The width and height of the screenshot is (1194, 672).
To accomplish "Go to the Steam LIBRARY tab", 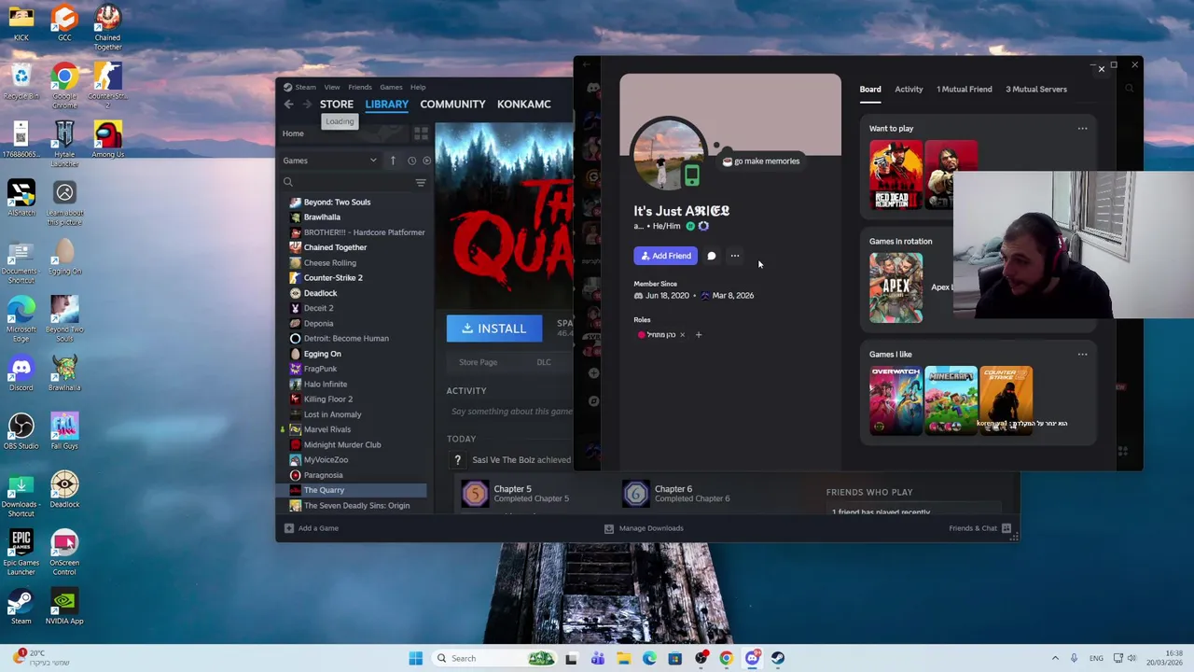I will (x=386, y=104).
